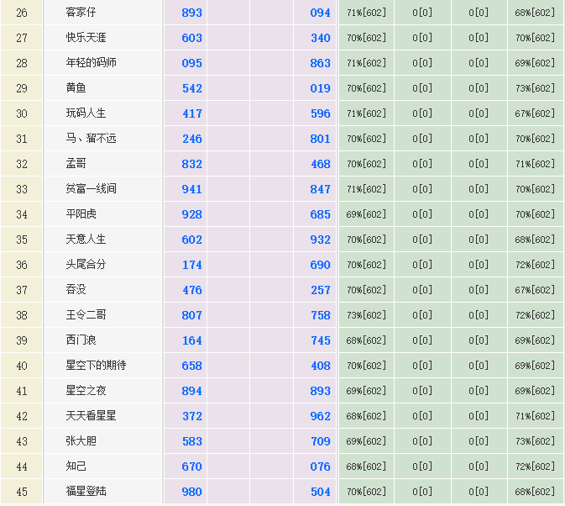The image size is (565, 506).
Task: Click the number 801 in 马、溜不远 row
Action: (320, 139)
